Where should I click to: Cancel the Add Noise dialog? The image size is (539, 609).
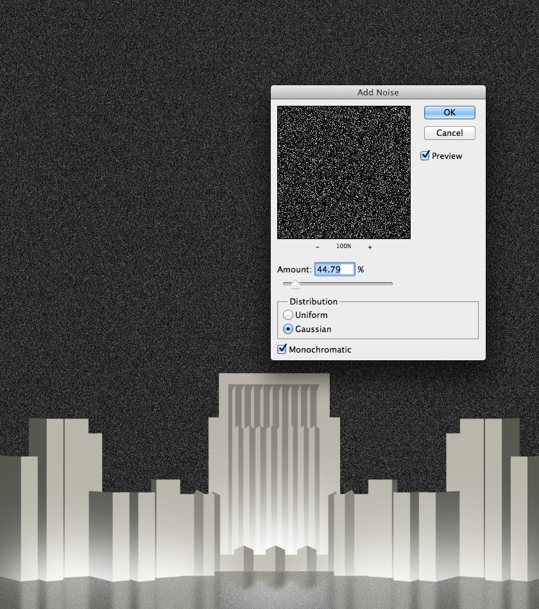pos(450,133)
